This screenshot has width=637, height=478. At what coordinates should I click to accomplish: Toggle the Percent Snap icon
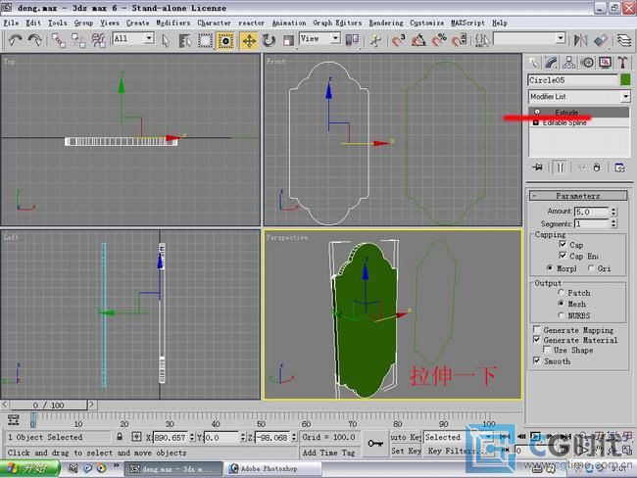[x=439, y=40]
